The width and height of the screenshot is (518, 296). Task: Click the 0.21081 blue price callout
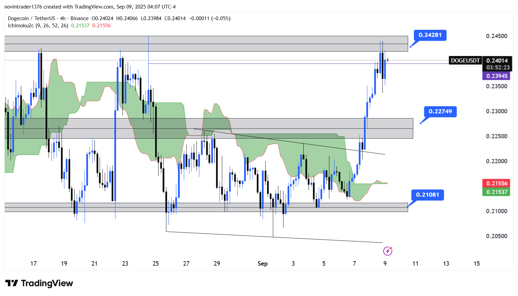[x=427, y=195]
